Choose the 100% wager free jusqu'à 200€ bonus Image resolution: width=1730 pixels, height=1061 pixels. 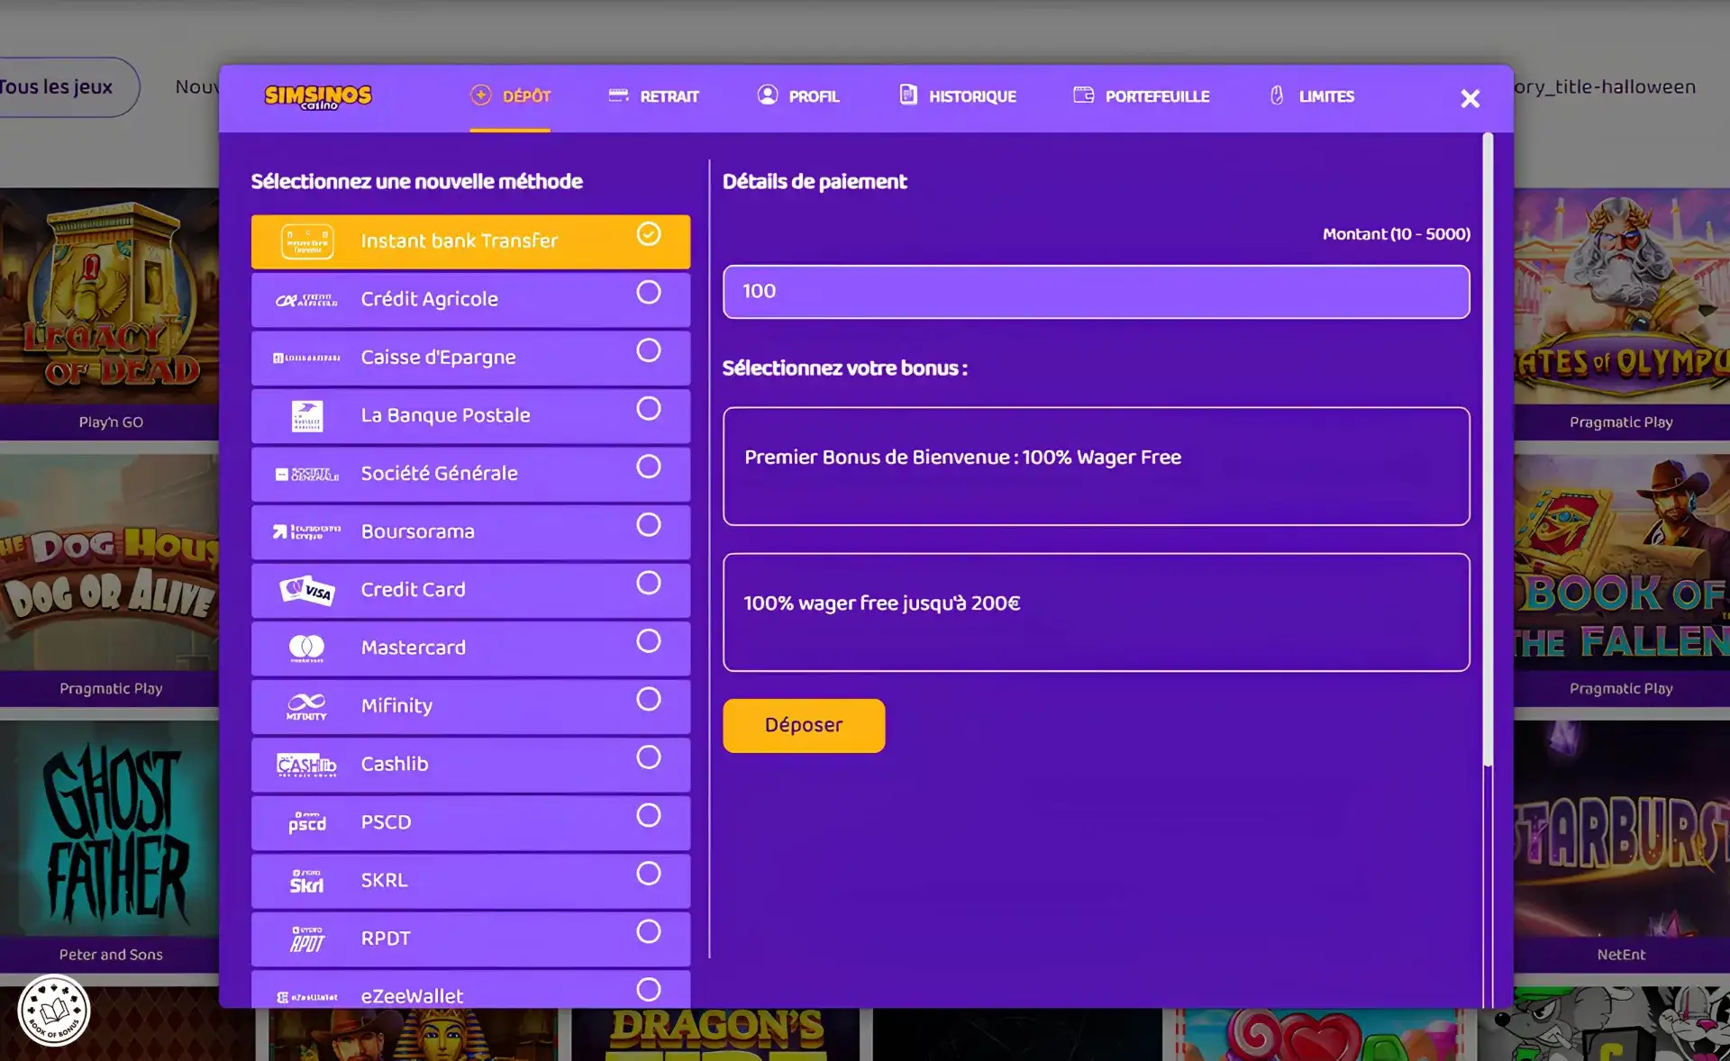[x=1096, y=612]
